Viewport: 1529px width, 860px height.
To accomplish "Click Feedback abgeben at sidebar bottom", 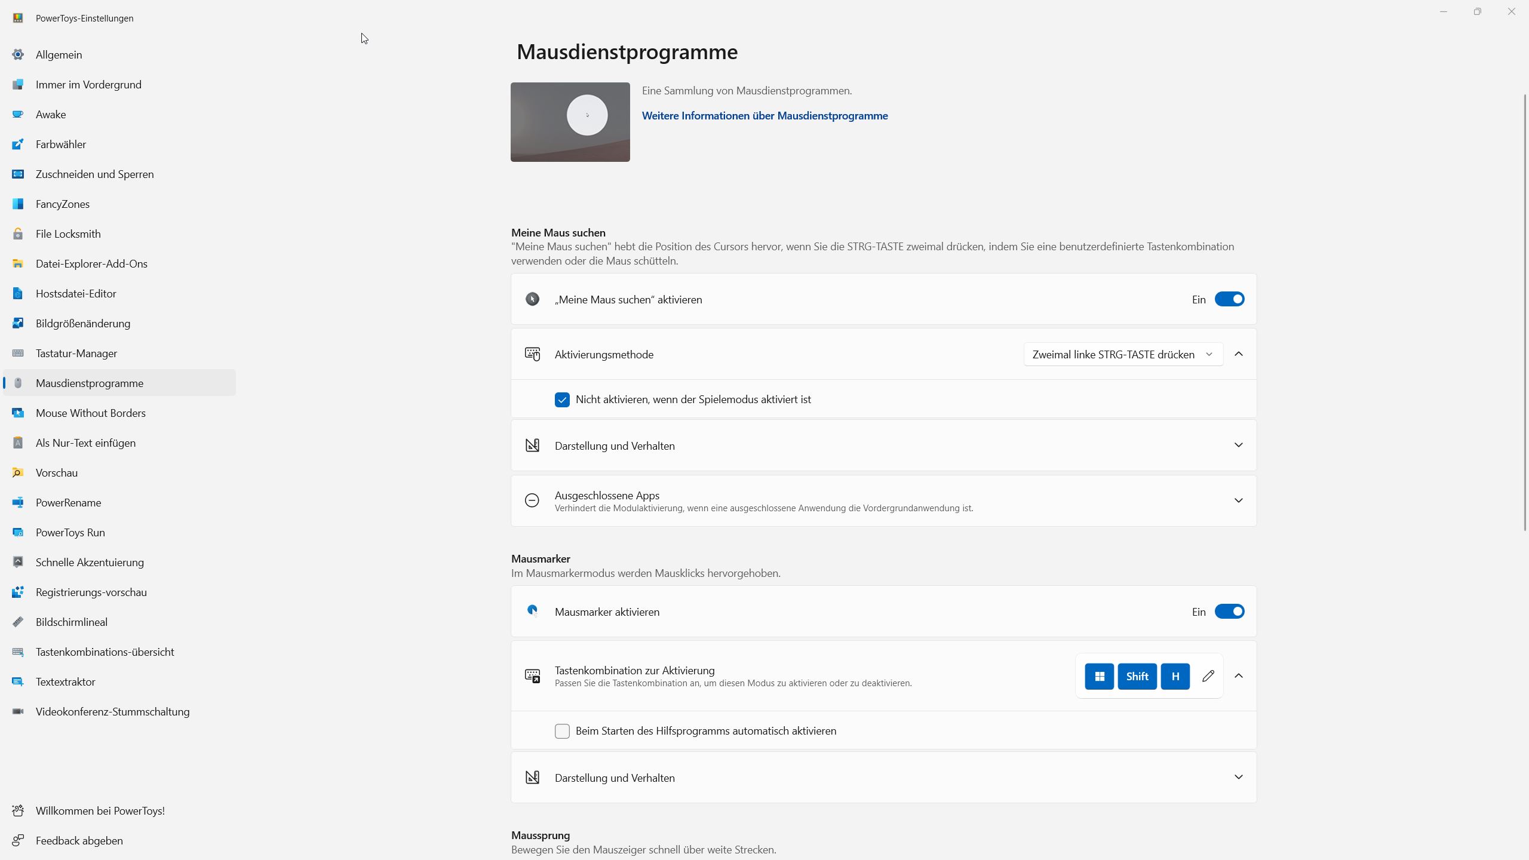I will tap(79, 840).
